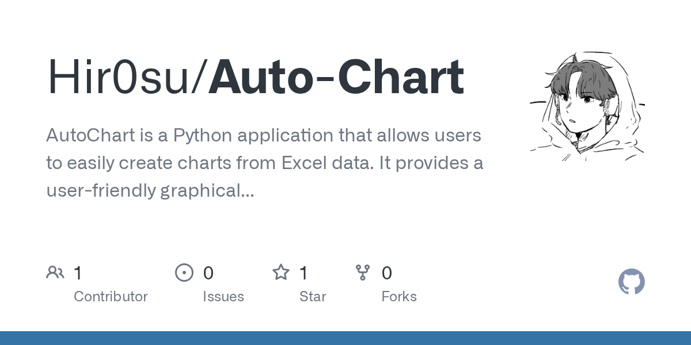Click the star count number 1
This screenshot has height=345, width=691.
click(303, 273)
